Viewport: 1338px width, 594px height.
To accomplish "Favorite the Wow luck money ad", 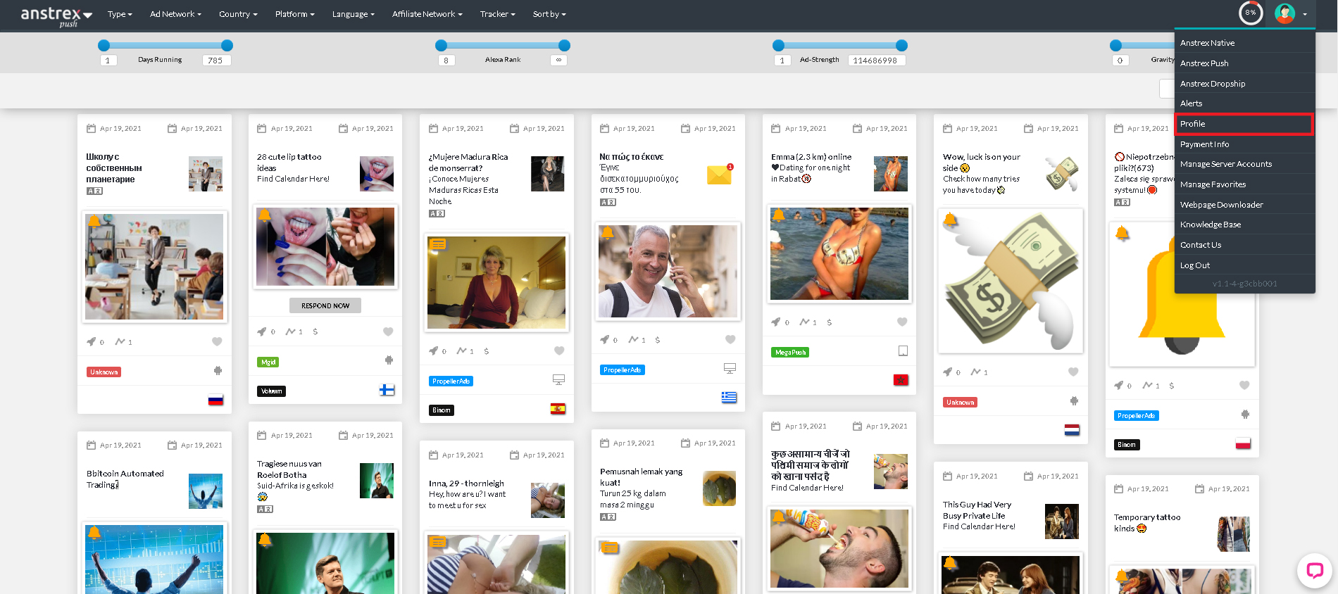I will pos(1073,372).
